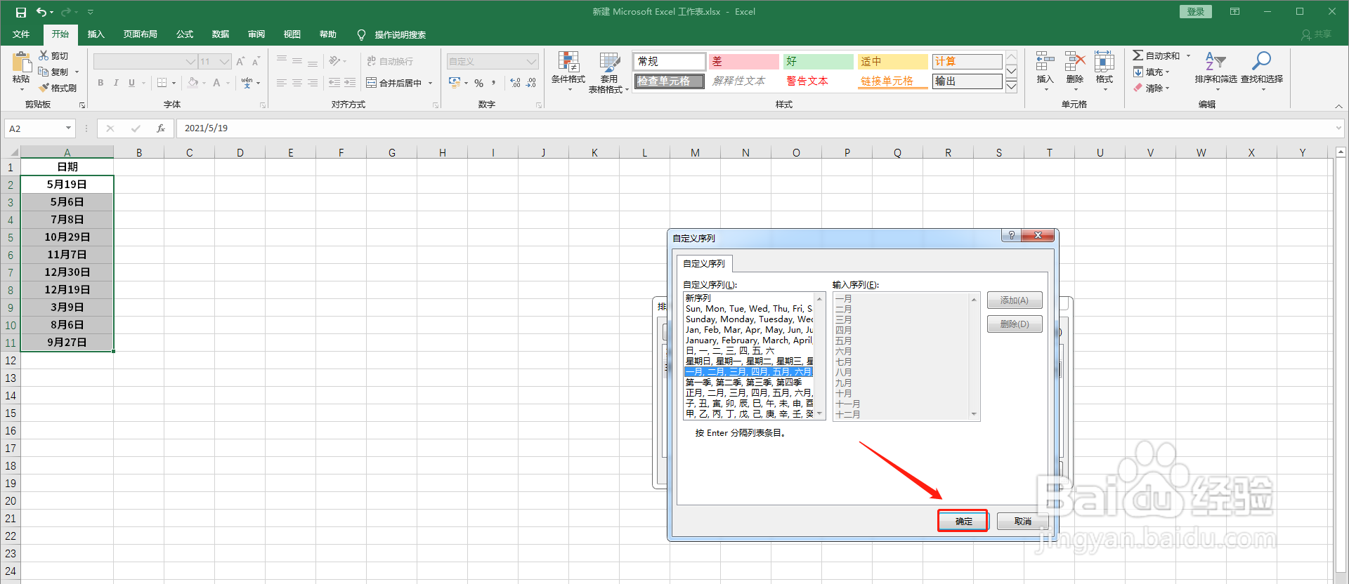Click the Copy icon
This screenshot has width=1349, height=584.
tap(44, 72)
